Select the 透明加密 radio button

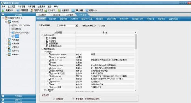tap(54, 99)
